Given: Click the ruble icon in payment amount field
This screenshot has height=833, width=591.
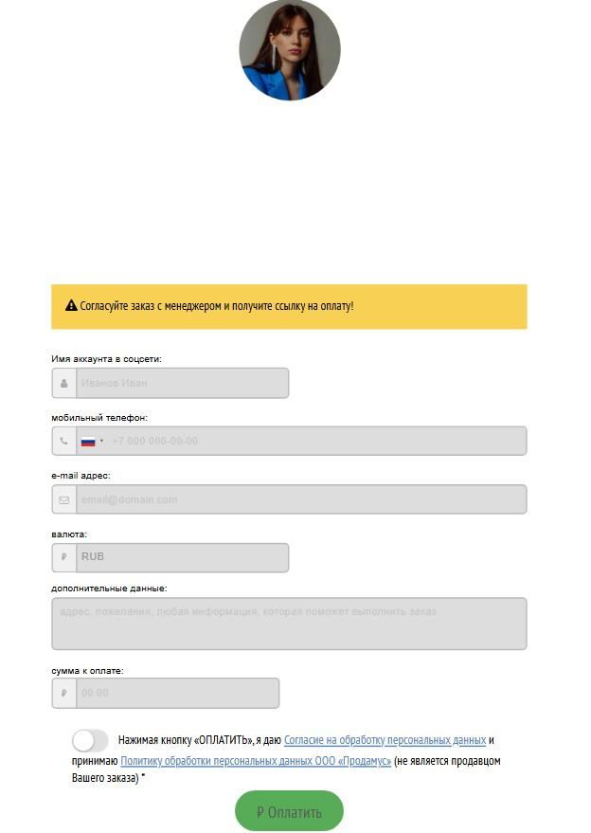Looking at the screenshot, I should pos(63,694).
